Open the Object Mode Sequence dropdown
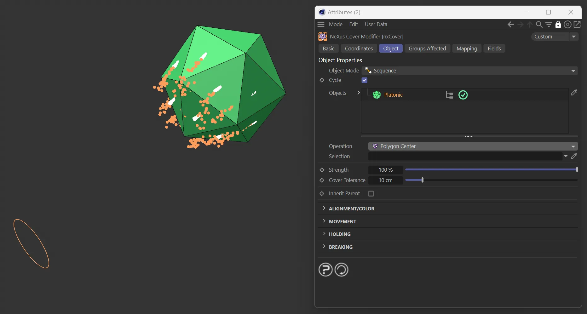The width and height of the screenshot is (587, 314). pyautogui.click(x=469, y=71)
